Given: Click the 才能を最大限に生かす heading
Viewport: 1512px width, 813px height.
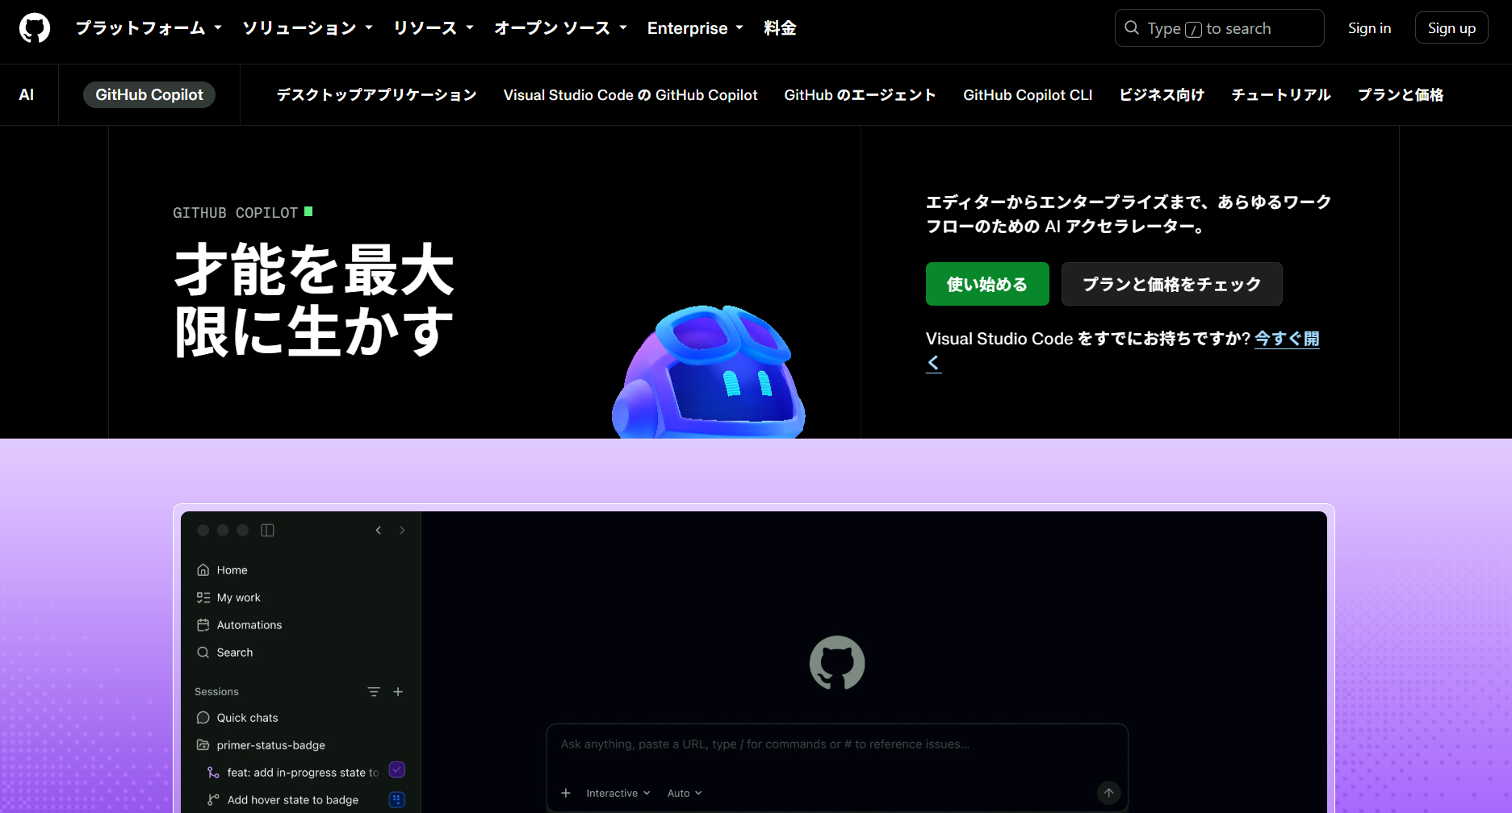Looking at the screenshot, I should pyautogui.click(x=314, y=300).
